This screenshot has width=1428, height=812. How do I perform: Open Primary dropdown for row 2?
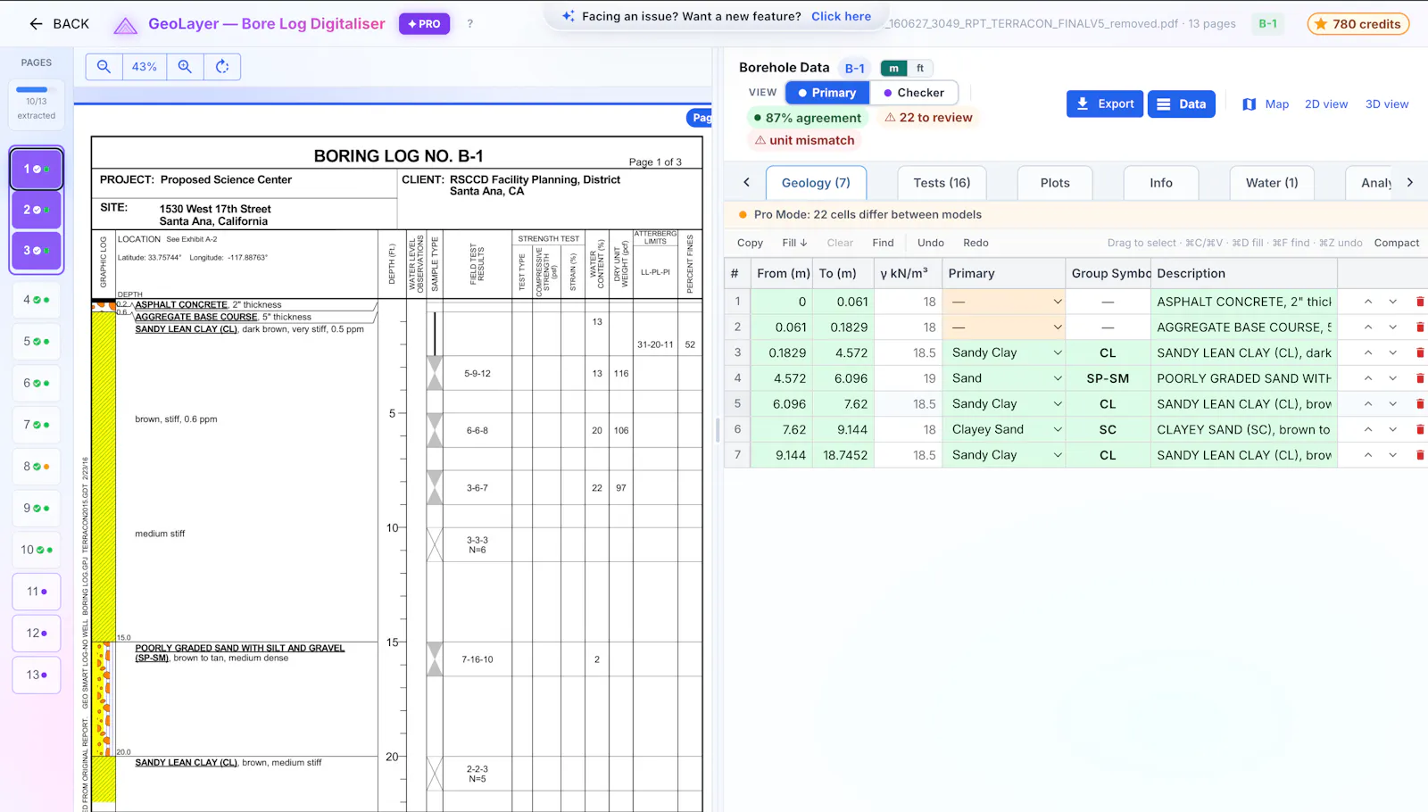click(1005, 327)
